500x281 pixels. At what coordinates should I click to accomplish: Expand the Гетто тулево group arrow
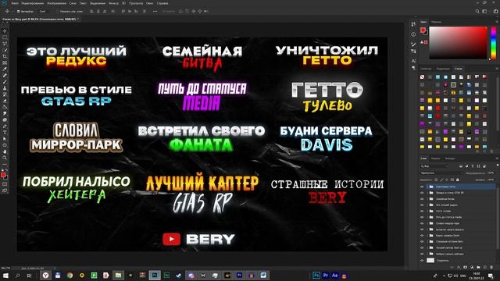point(427,211)
